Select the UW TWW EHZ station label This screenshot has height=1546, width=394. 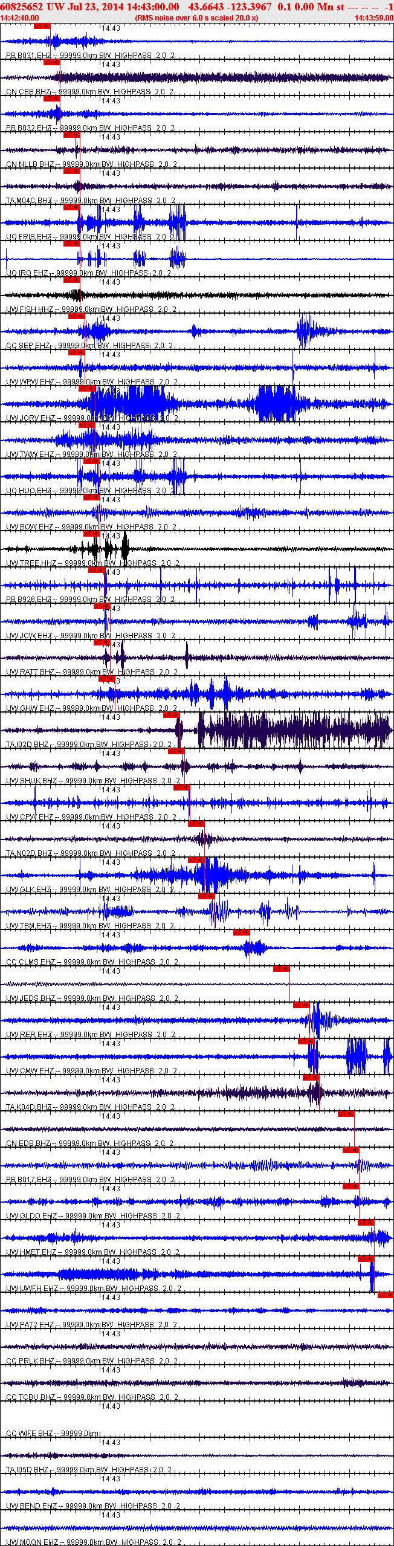click(x=92, y=454)
